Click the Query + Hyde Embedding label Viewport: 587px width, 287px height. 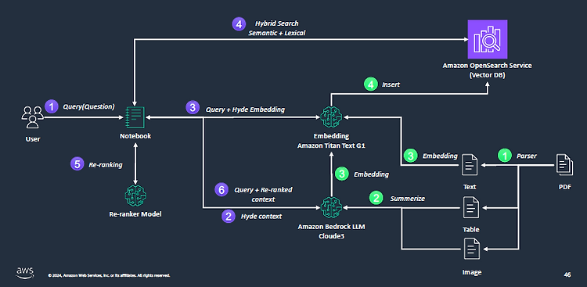[245, 109]
